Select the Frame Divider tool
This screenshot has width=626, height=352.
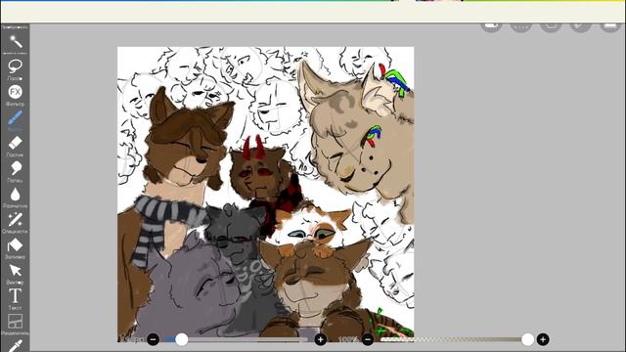pyautogui.click(x=16, y=324)
